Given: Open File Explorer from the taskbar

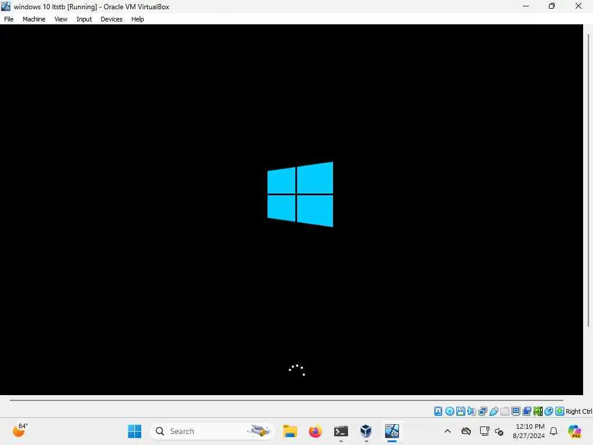Looking at the screenshot, I should pyautogui.click(x=290, y=431).
